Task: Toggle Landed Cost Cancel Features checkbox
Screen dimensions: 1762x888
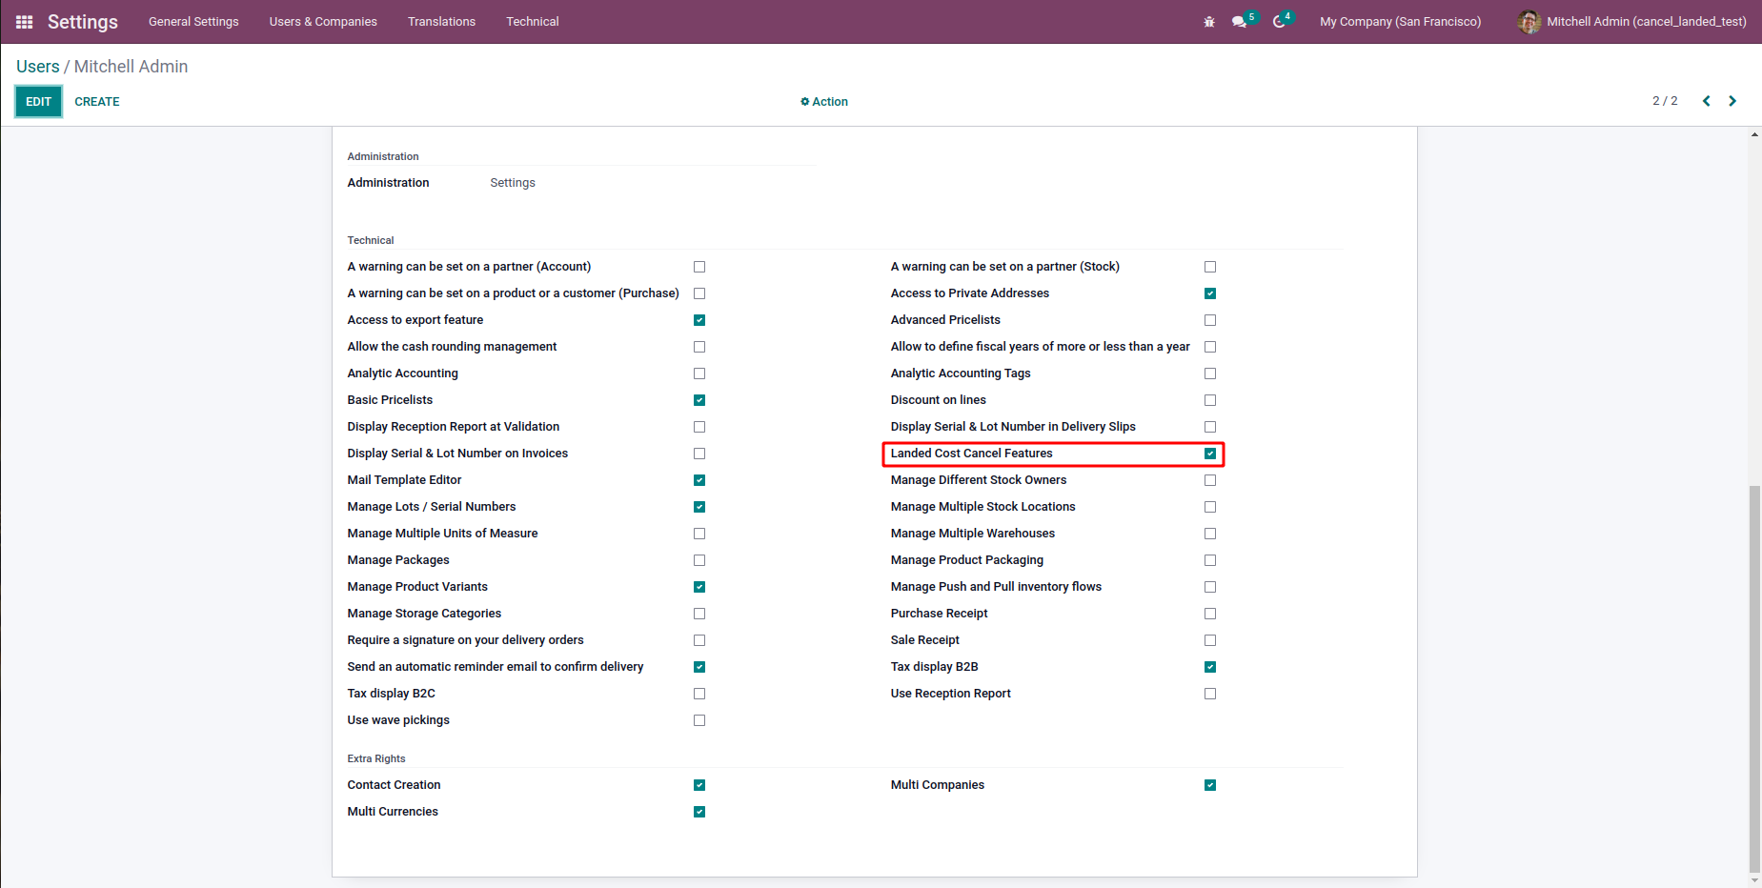Action: [1209, 454]
